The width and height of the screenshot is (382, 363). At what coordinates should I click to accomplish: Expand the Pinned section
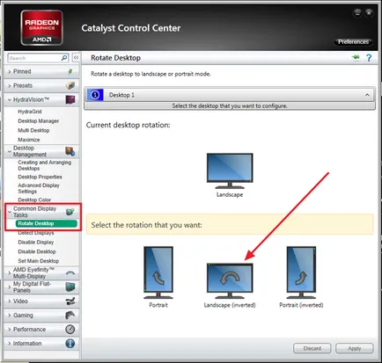[41, 71]
